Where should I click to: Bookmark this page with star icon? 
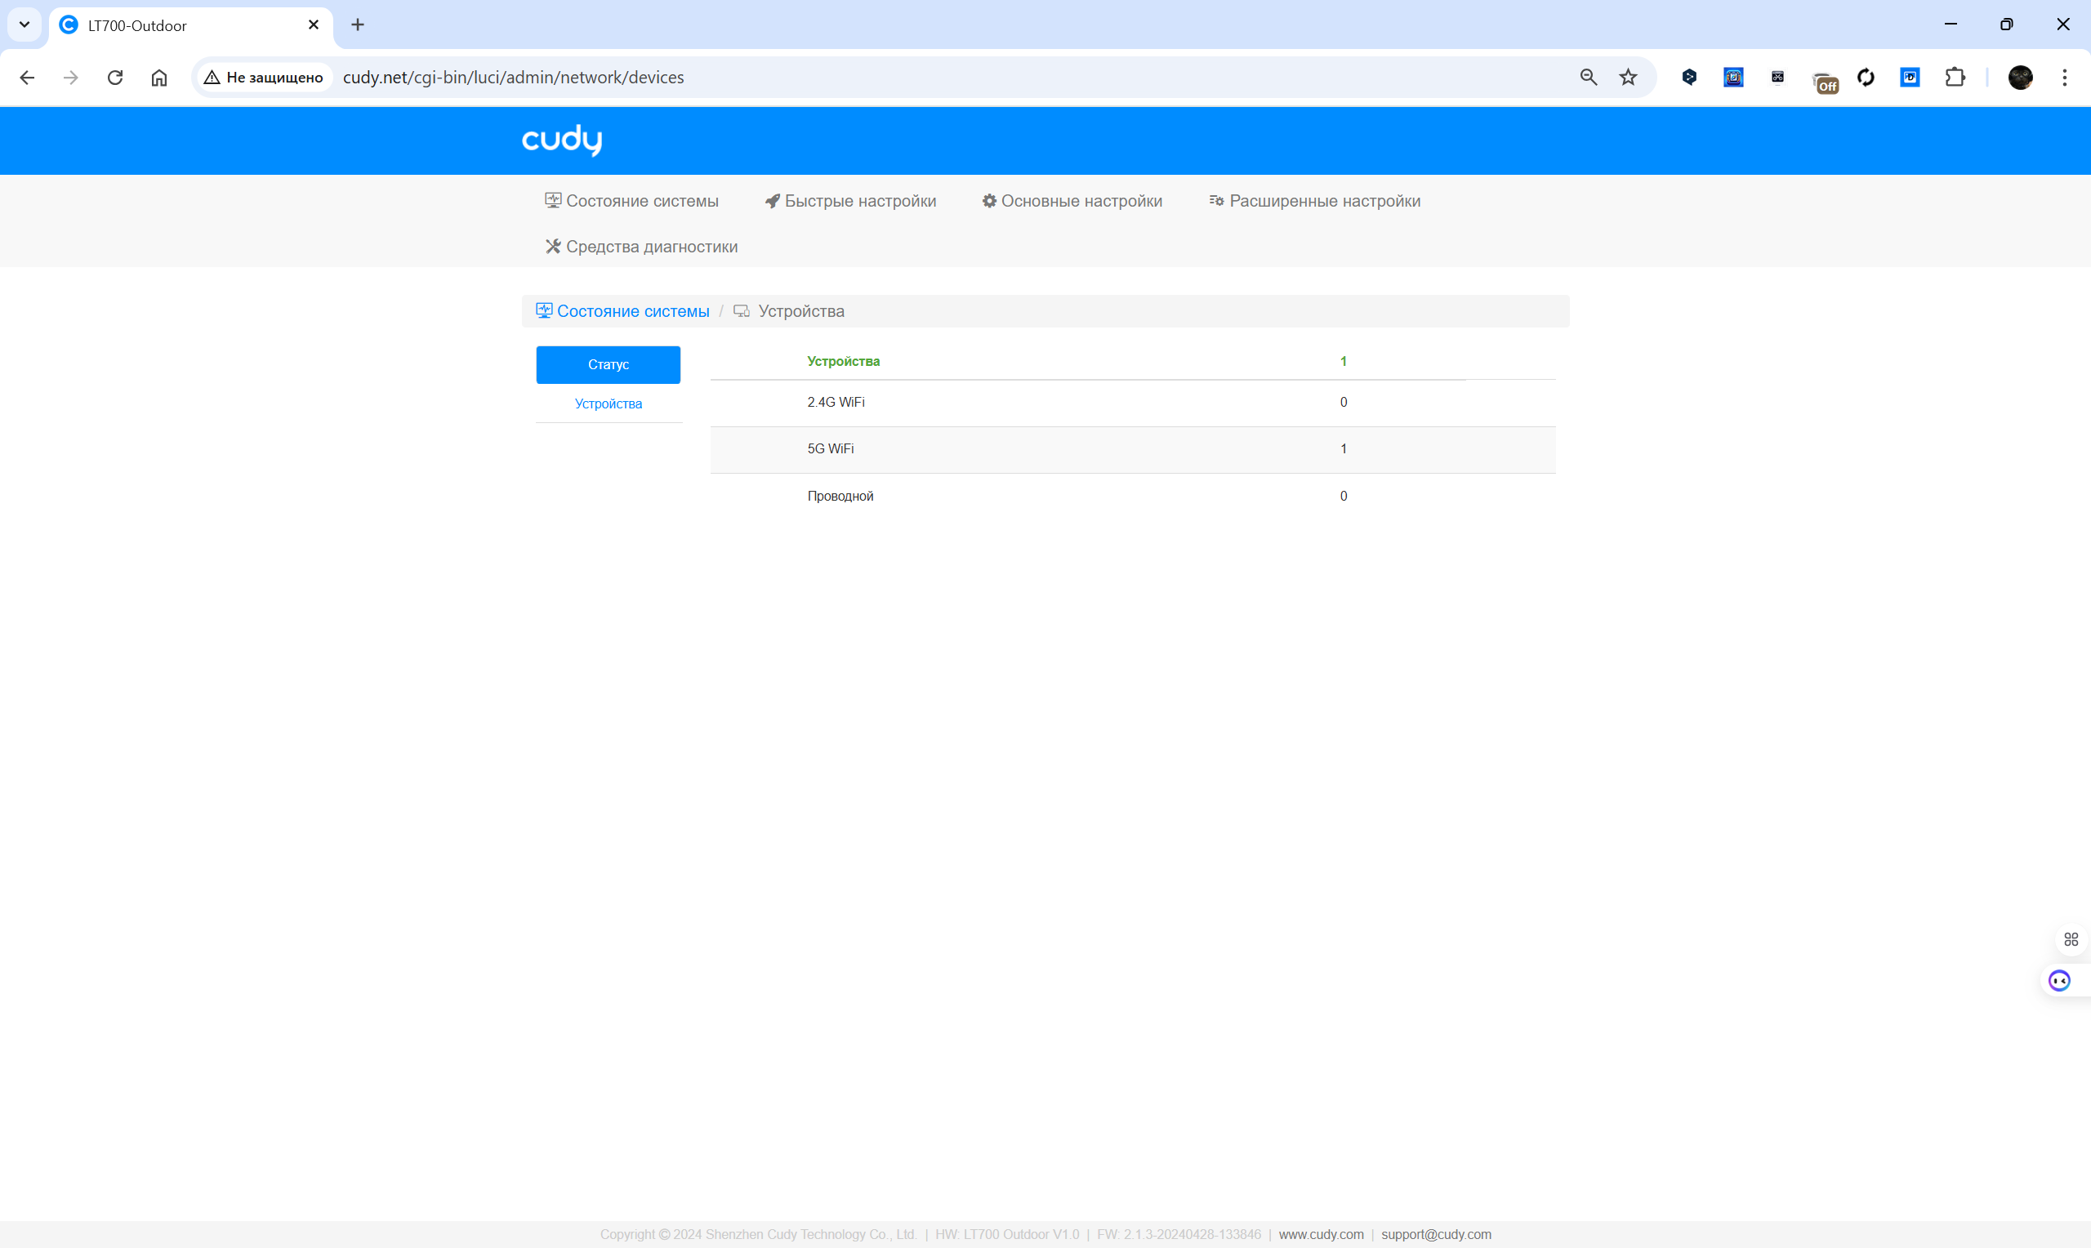1629,78
